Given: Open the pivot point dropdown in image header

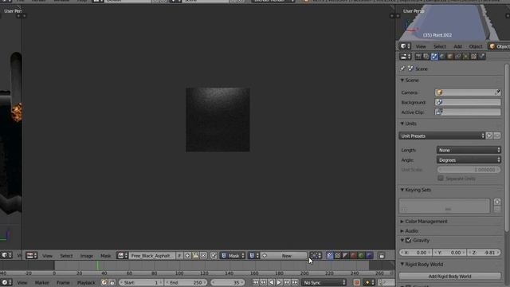Looking at the screenshot, I should 316,256.
